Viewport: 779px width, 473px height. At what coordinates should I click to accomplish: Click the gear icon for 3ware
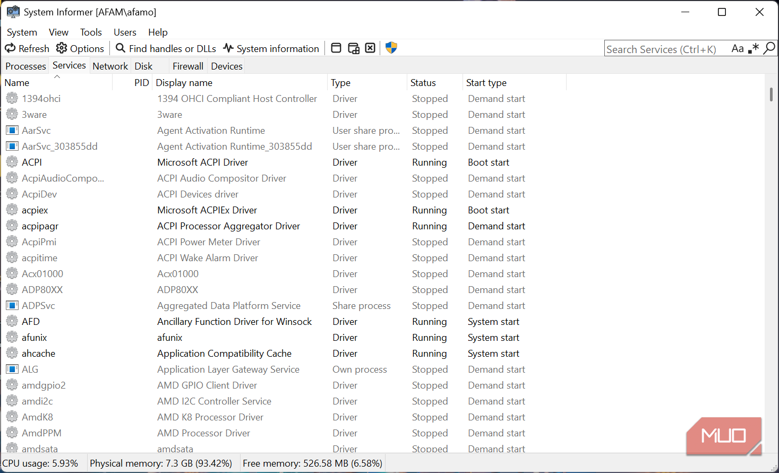(12, 114)
